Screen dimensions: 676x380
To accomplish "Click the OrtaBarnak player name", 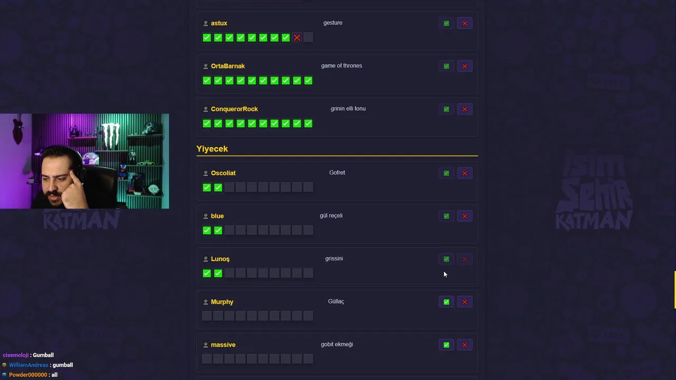I will (x=228, y=66).
